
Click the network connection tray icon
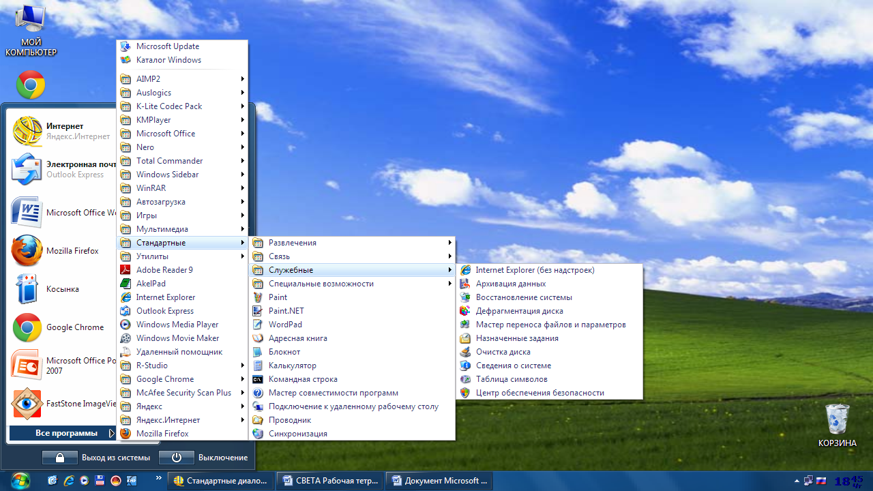[x=808, y=481]
